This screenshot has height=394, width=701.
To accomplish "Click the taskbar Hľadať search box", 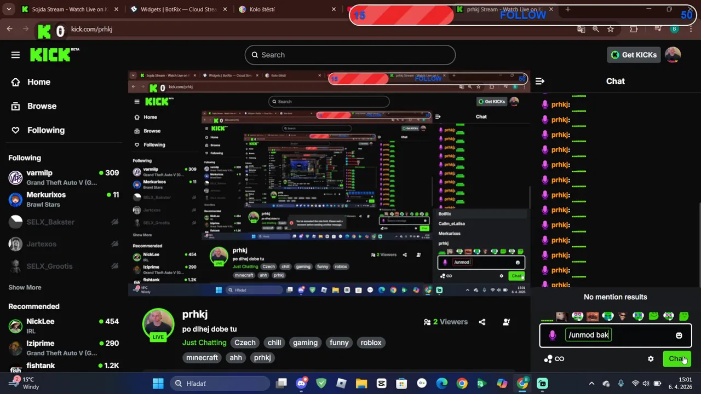I will click(219, 383).
